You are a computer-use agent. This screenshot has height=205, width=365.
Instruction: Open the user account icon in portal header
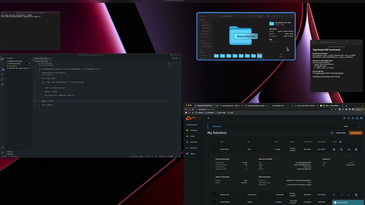(361, 118)
